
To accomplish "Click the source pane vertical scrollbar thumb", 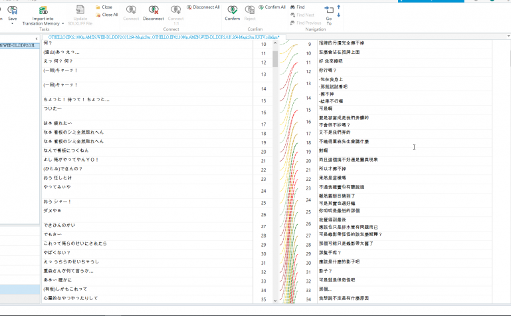I will point(275,59).
